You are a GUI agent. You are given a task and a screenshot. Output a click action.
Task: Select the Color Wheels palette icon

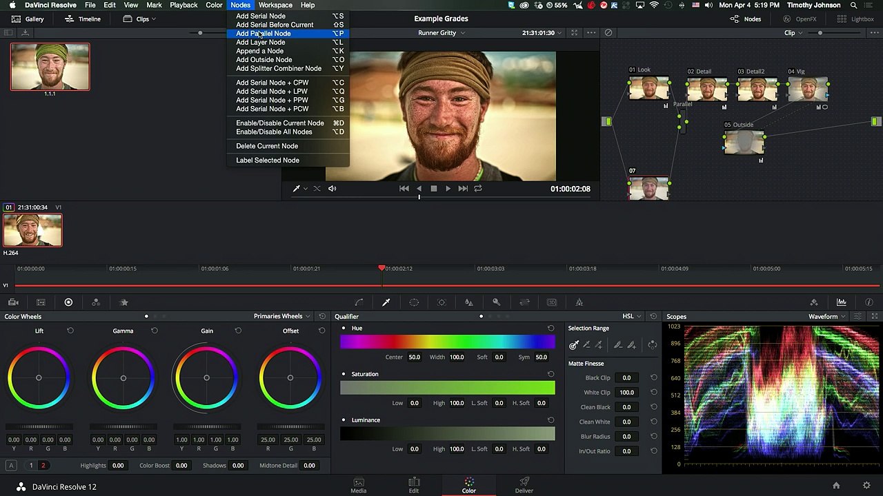tap(68, 302)
